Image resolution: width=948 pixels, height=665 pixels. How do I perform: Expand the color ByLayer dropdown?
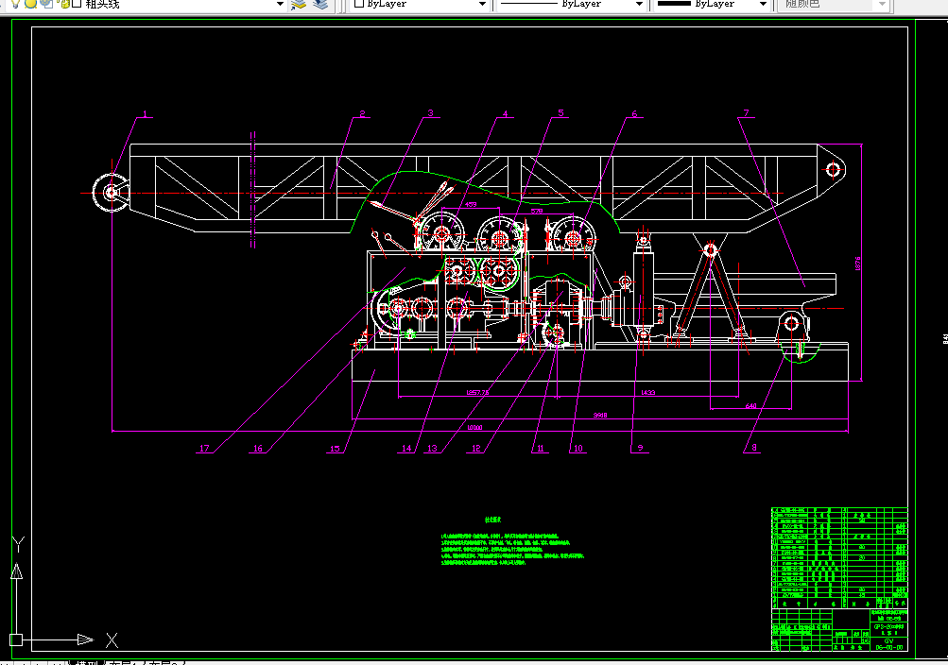pos(481,5)
